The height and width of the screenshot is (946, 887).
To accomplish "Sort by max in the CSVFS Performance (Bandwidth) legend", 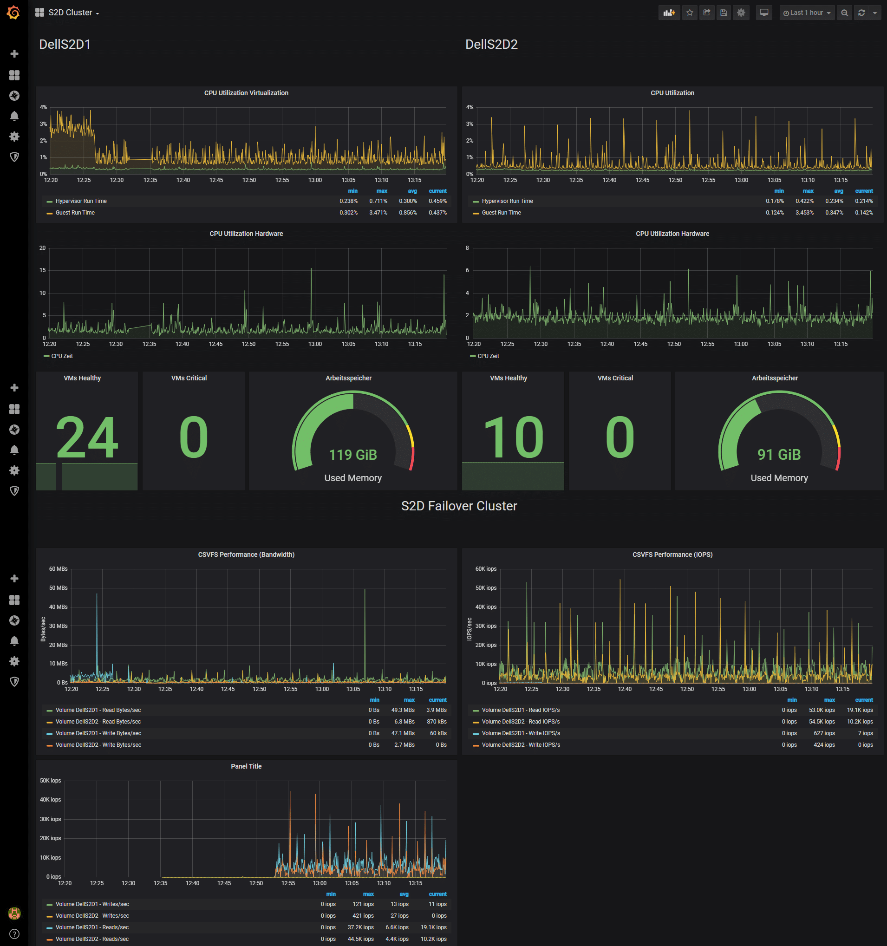I will [x=409, y=700].
